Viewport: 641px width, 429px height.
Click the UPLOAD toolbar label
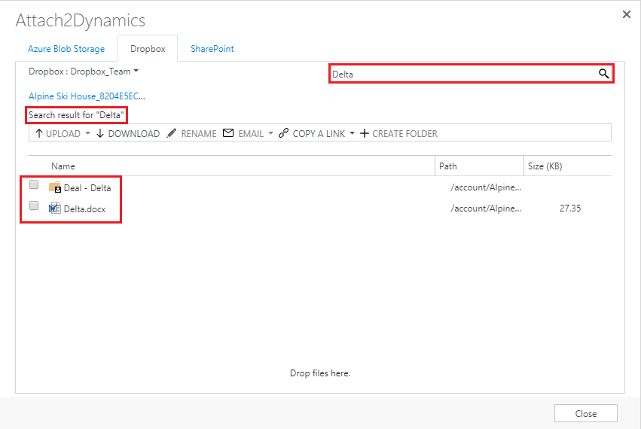[x=63, y=134]
